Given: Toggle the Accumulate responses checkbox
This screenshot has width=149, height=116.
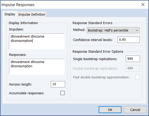Looking at the screenshot, I should pyautogui.click(x=62, y=93).
